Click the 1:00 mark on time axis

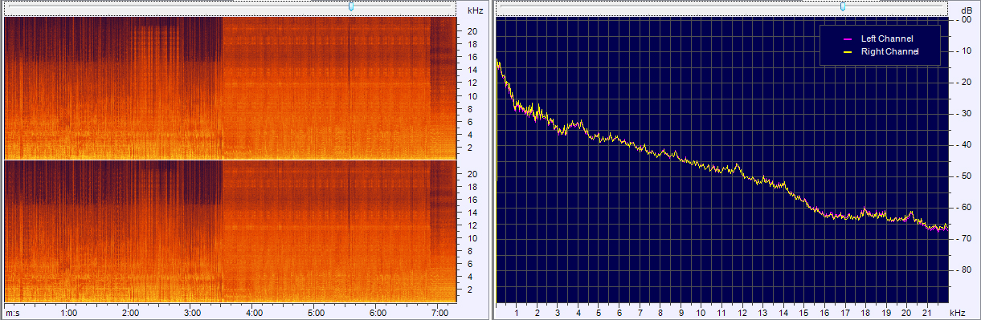(69, 313)
